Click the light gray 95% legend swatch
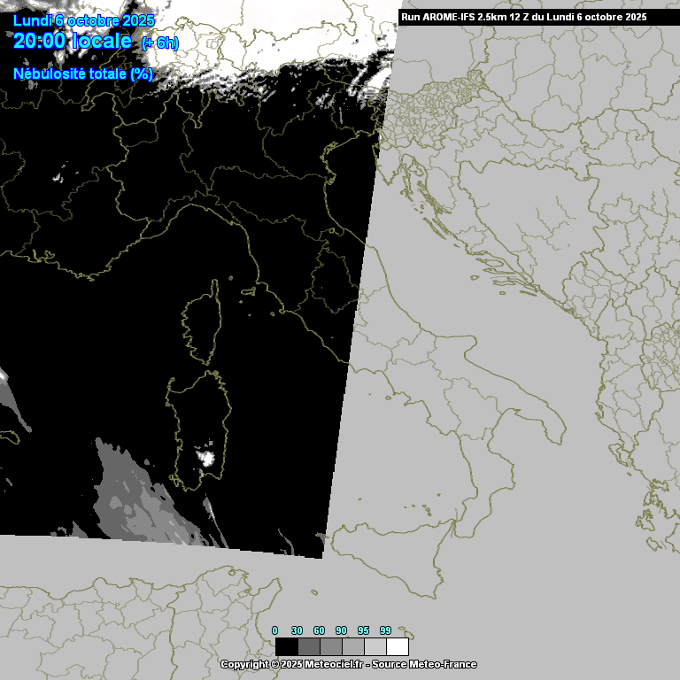The image size is (680, 680). tap(375, 646)
